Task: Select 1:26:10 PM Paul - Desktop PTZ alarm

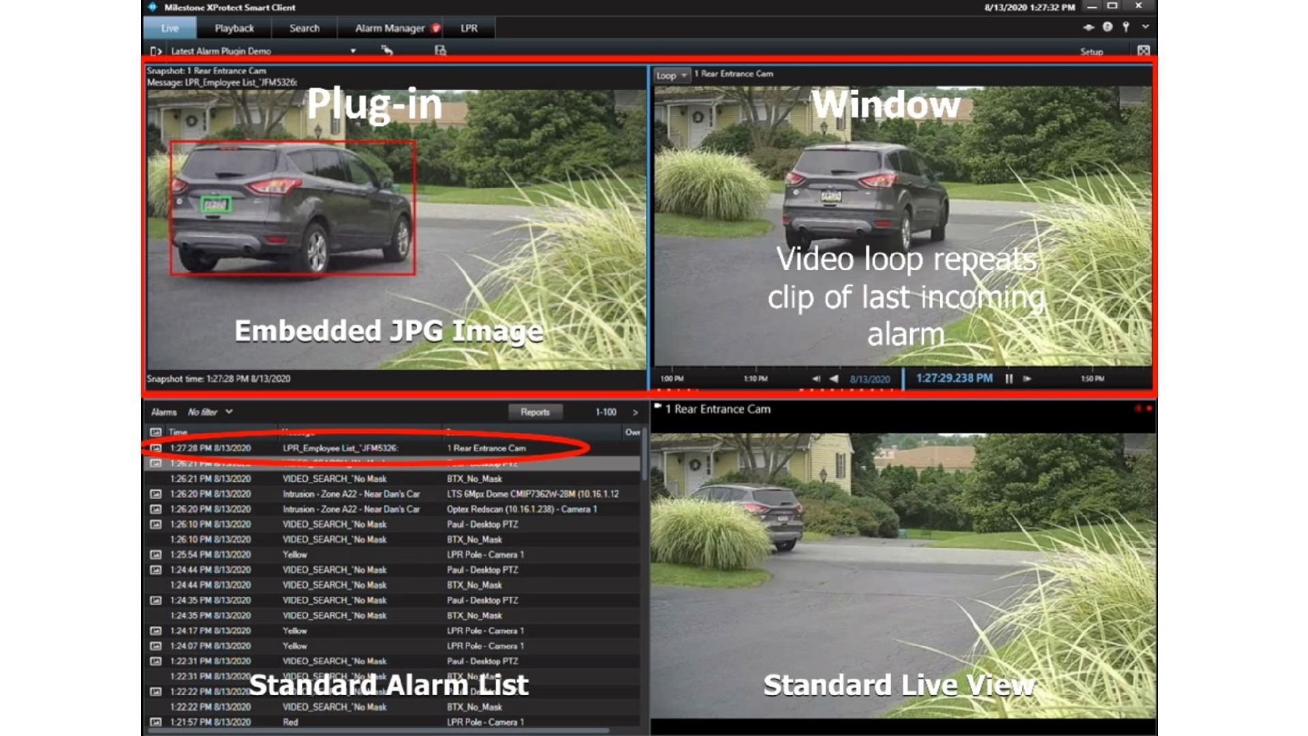Action: 392,525
